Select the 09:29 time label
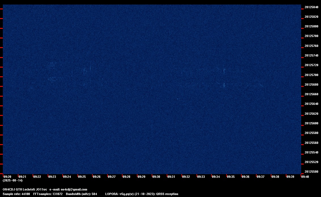Screen dimensions: 321x197 click(x=142, y=177)
